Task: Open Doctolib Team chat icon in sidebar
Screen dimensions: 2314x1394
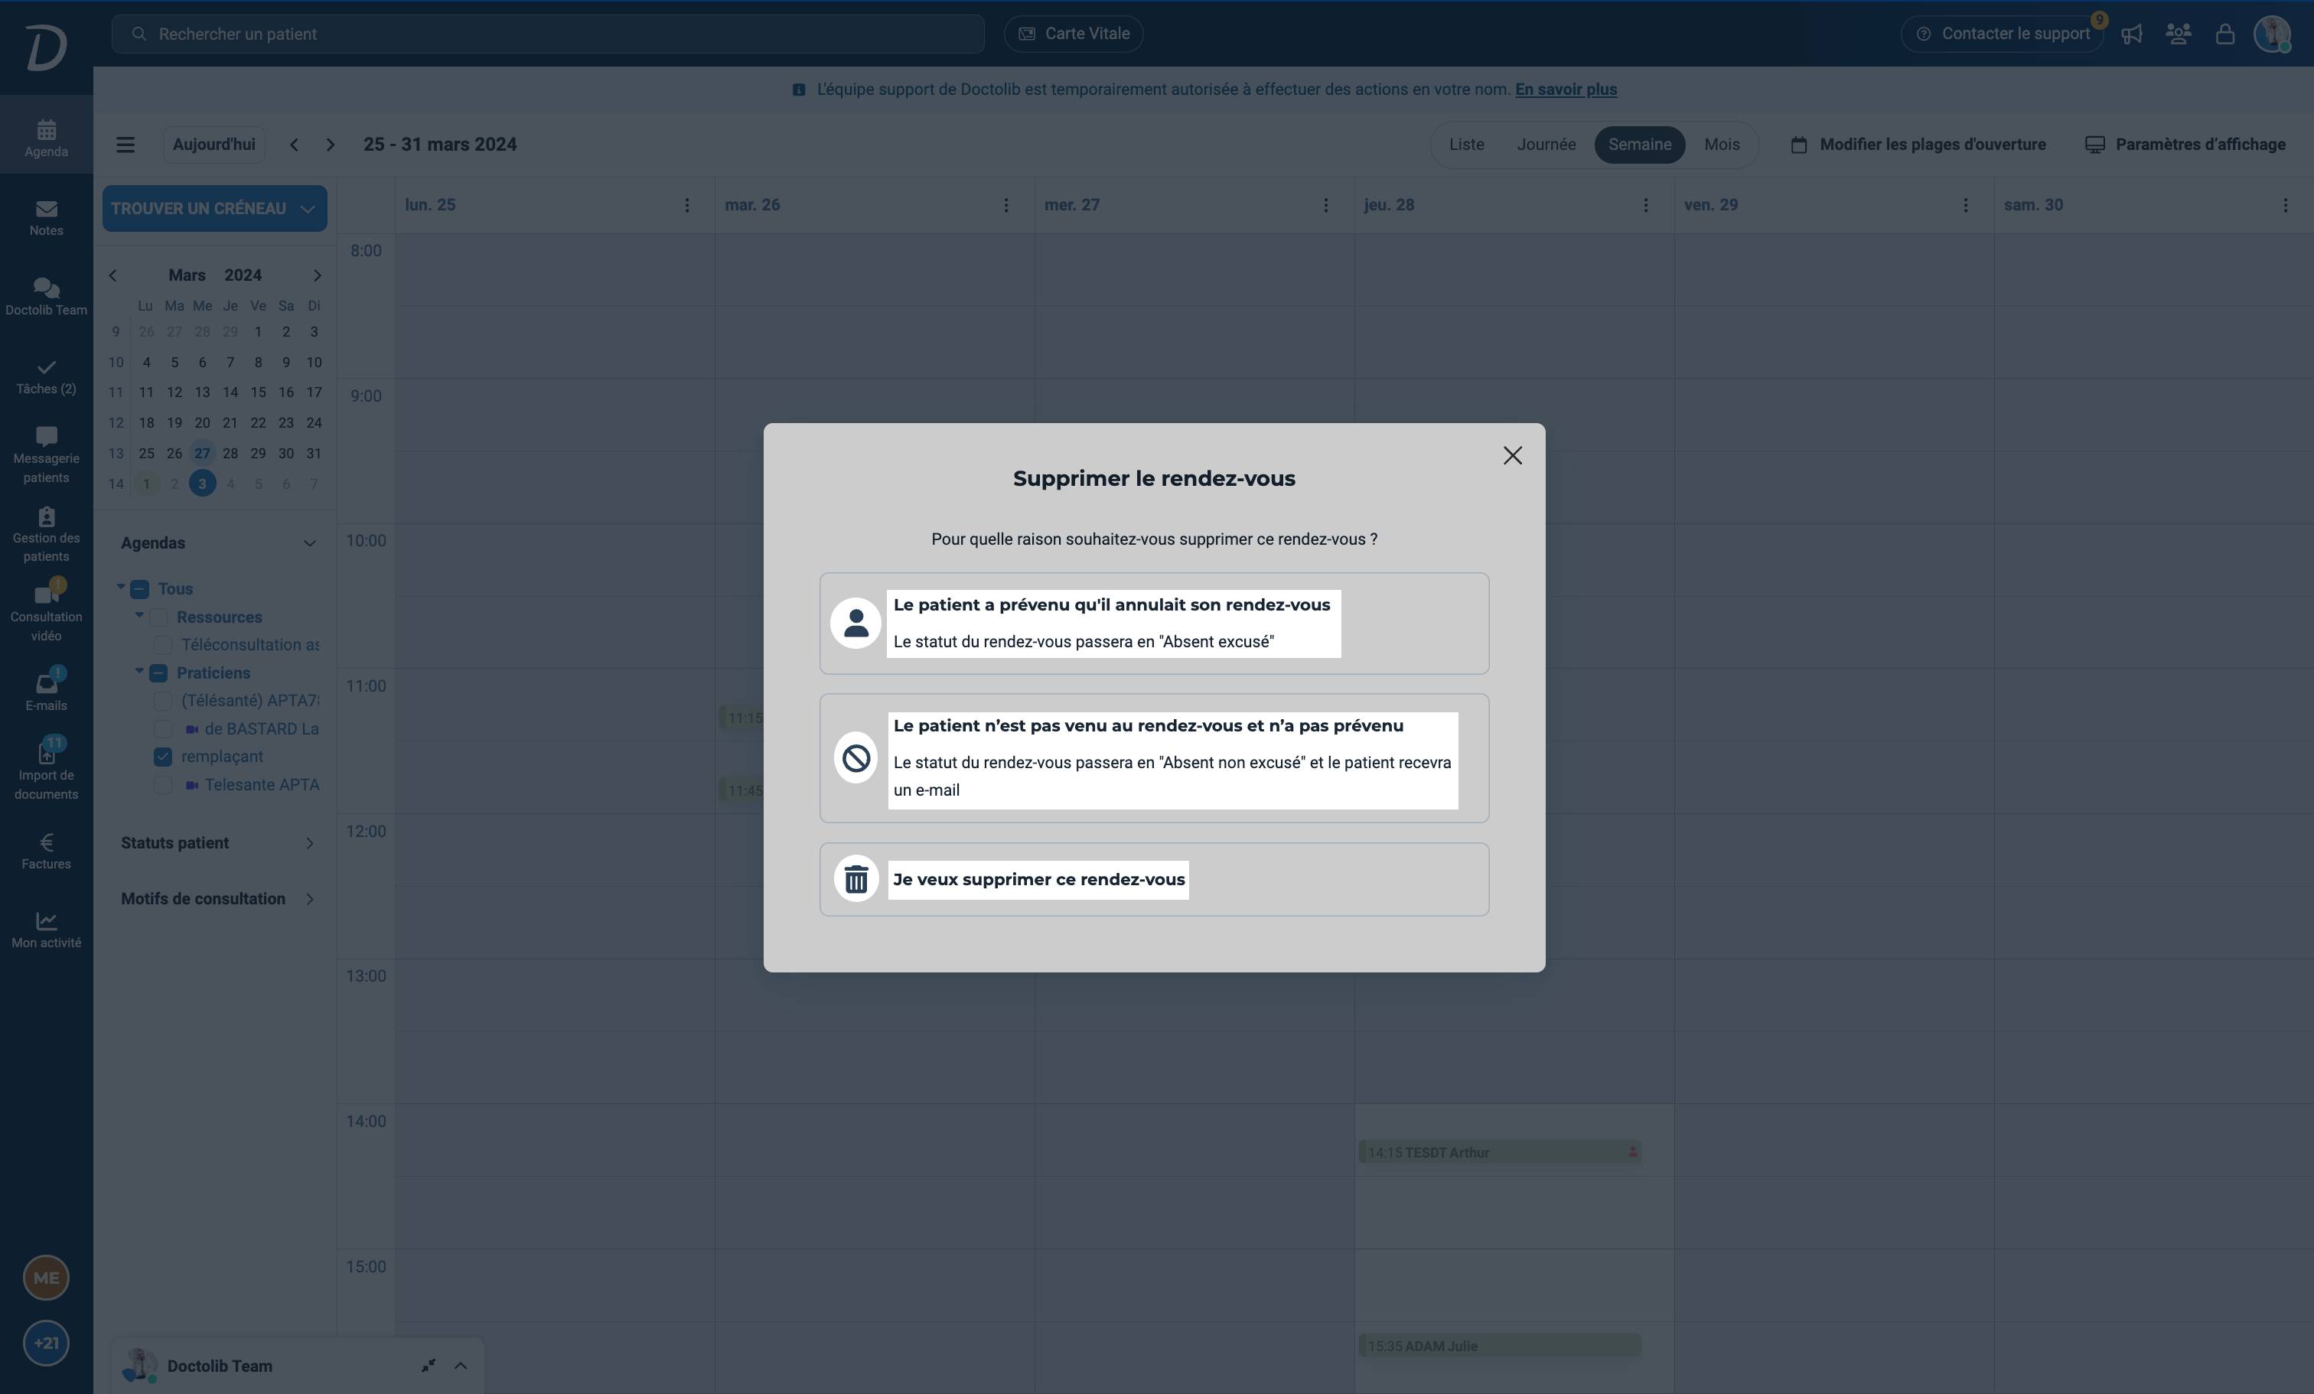Action: click(x=46, y=295)
